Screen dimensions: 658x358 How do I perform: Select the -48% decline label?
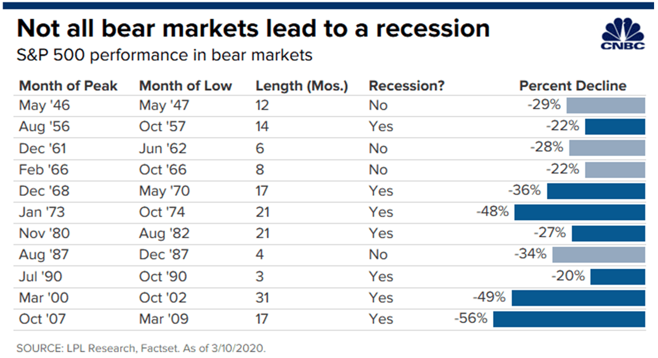[492, 212]
